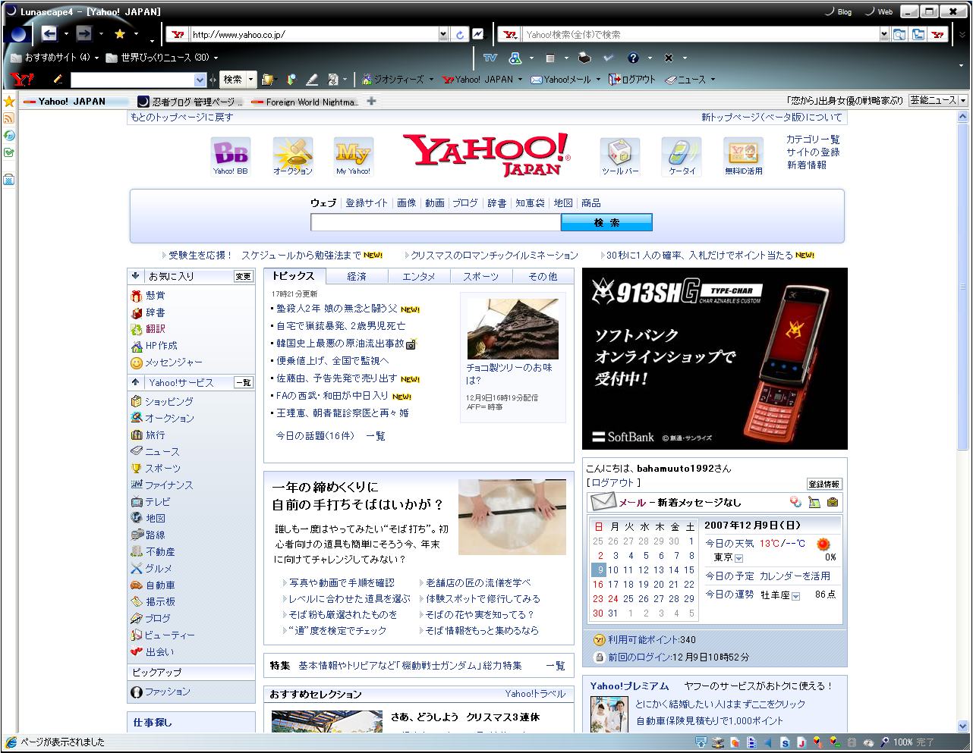Image resolution: width=973 pixels, height=753 pixels.
Task: Click the ログアウト link in the login panel
Action: (613, 483)
